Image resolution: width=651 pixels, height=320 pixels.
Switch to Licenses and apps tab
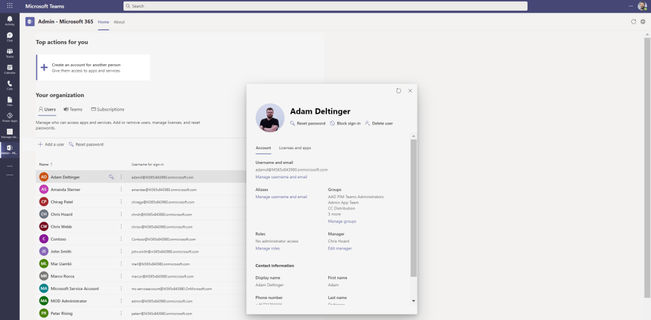click(295, 147)
